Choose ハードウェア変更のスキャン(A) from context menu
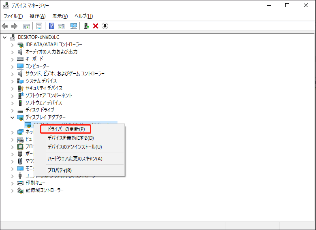 (x=75, y=159)
